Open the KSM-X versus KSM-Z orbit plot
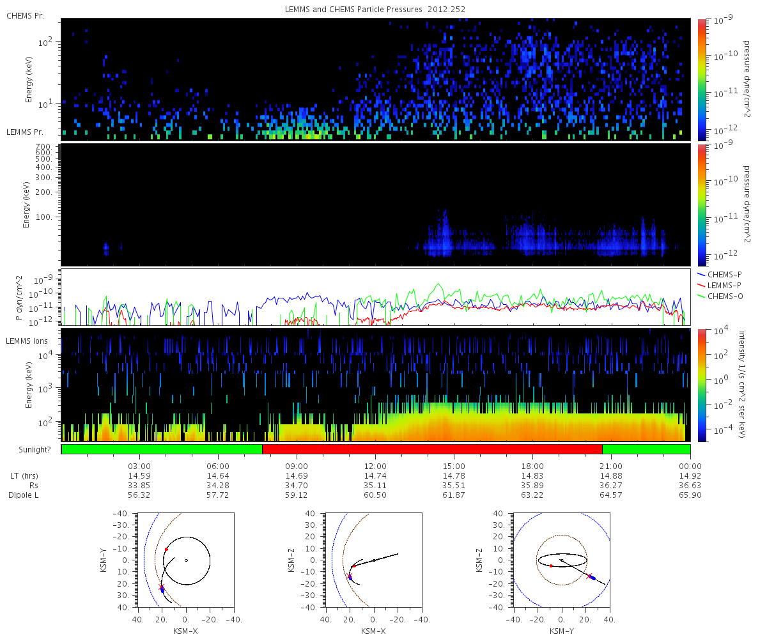767x639 pixels. point(373,560)
